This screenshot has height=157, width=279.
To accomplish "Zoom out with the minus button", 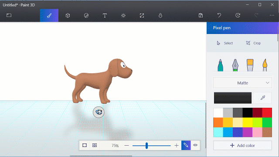I will [126, 146].
